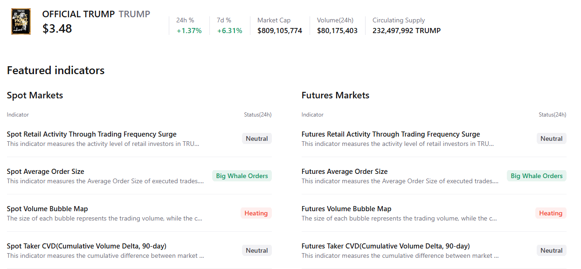Click Heating badge for Futures Volume Bubble Map

click(x=551, y=213)
